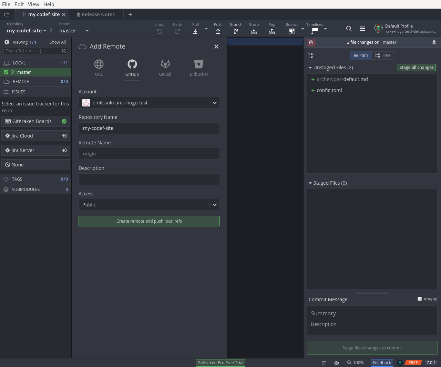Screen dimensions: 441x367
Task: Click Stage files/changes to commit button
Action: [x=372, y=348]
